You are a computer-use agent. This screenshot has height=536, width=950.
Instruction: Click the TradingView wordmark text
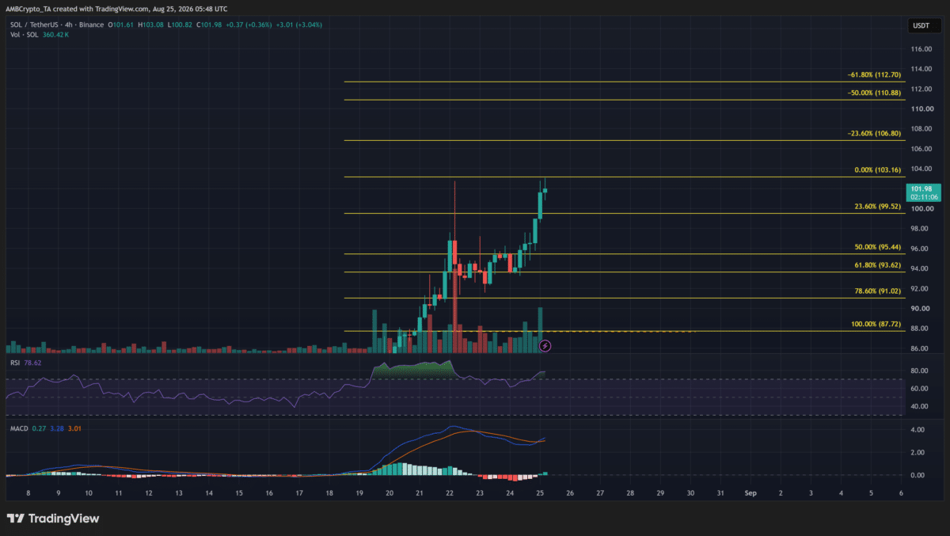click(x=64, y=519)
